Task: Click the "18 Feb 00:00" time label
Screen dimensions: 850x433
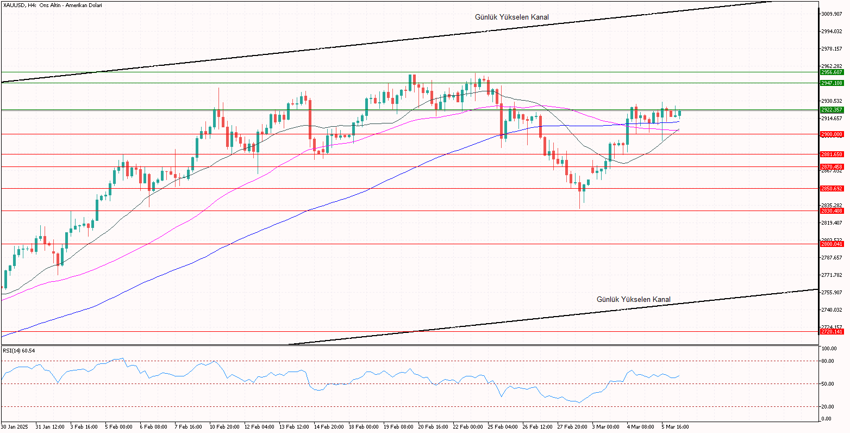Action: (x=362, y=426)
